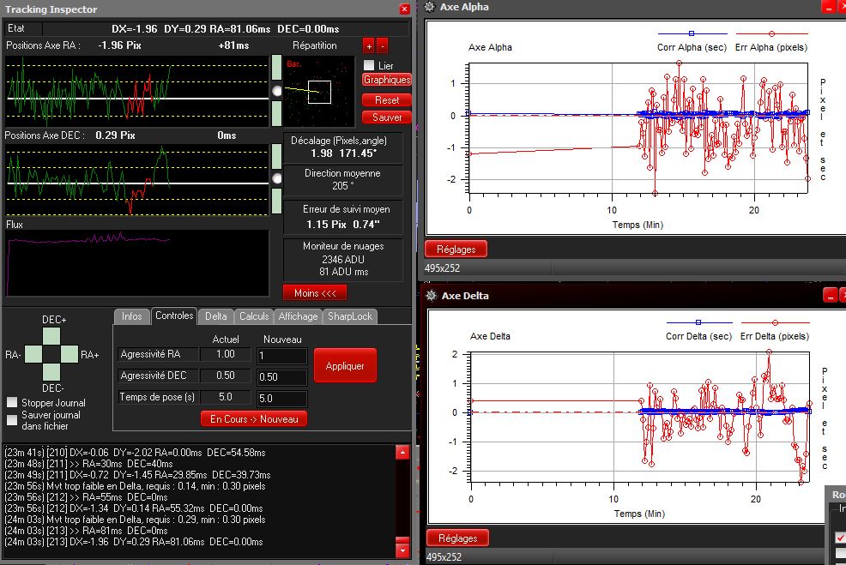
Task: Enable the Lier checkbox
Action: click(369, 66)
